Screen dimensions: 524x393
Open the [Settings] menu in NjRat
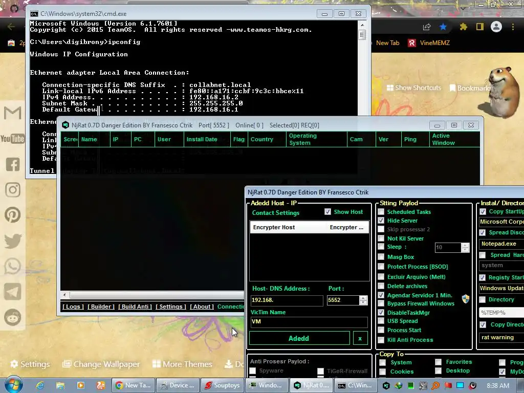coord(171,307)
